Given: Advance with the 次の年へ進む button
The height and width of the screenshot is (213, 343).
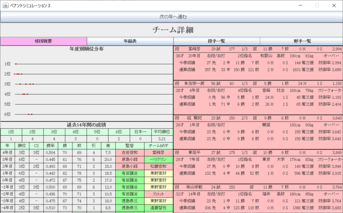Looking at the screenshot, I should [x=171, y=17].
